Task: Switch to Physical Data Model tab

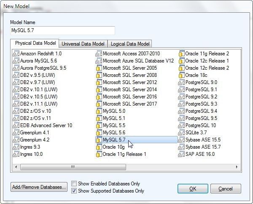Action: [35, 43]
